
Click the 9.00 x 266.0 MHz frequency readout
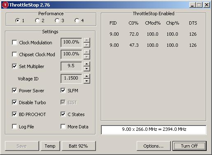[x=154, y=130]
